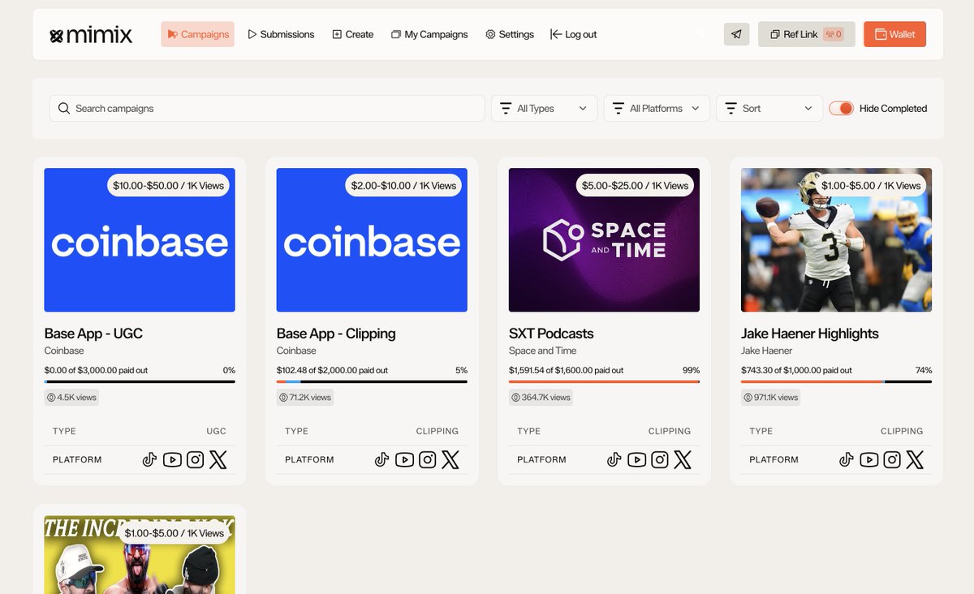Open Settings from the top navigation
Screen dimensions: 974x594
pos(510,34)
